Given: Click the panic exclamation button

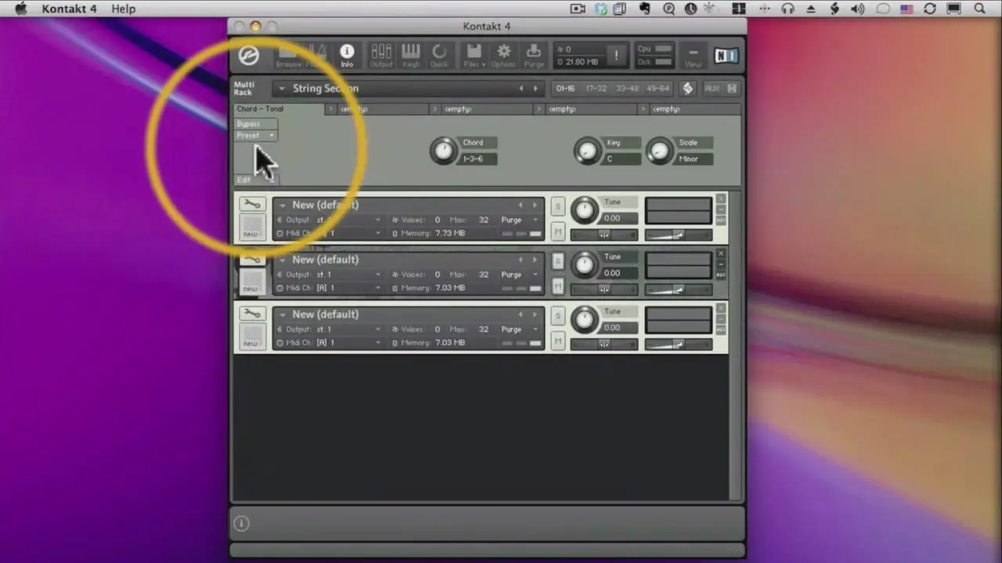Looking at the screenshot, I should [616, 55].
